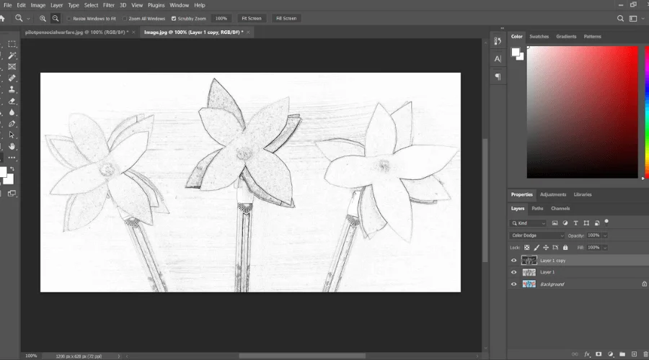Click the Zoom In magnifier button
The width and height of the screenshot is (649, 360).
coord(43,19)
